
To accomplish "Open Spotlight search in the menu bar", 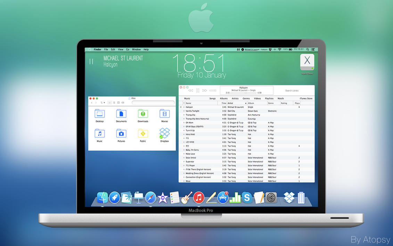I will [x=308, y=49].
